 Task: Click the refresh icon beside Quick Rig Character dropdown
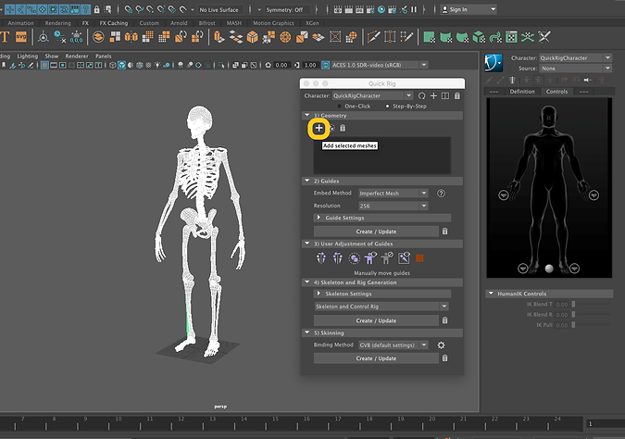(x=421, y=95)
